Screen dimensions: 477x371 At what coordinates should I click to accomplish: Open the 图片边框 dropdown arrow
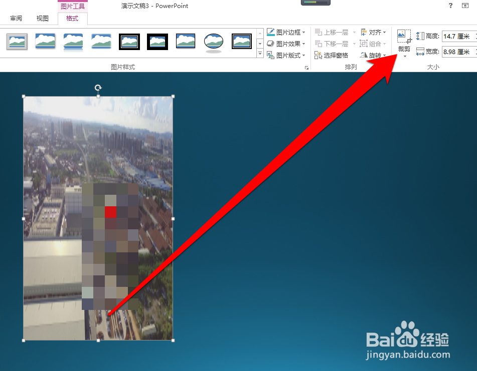(x=303, y=32)
